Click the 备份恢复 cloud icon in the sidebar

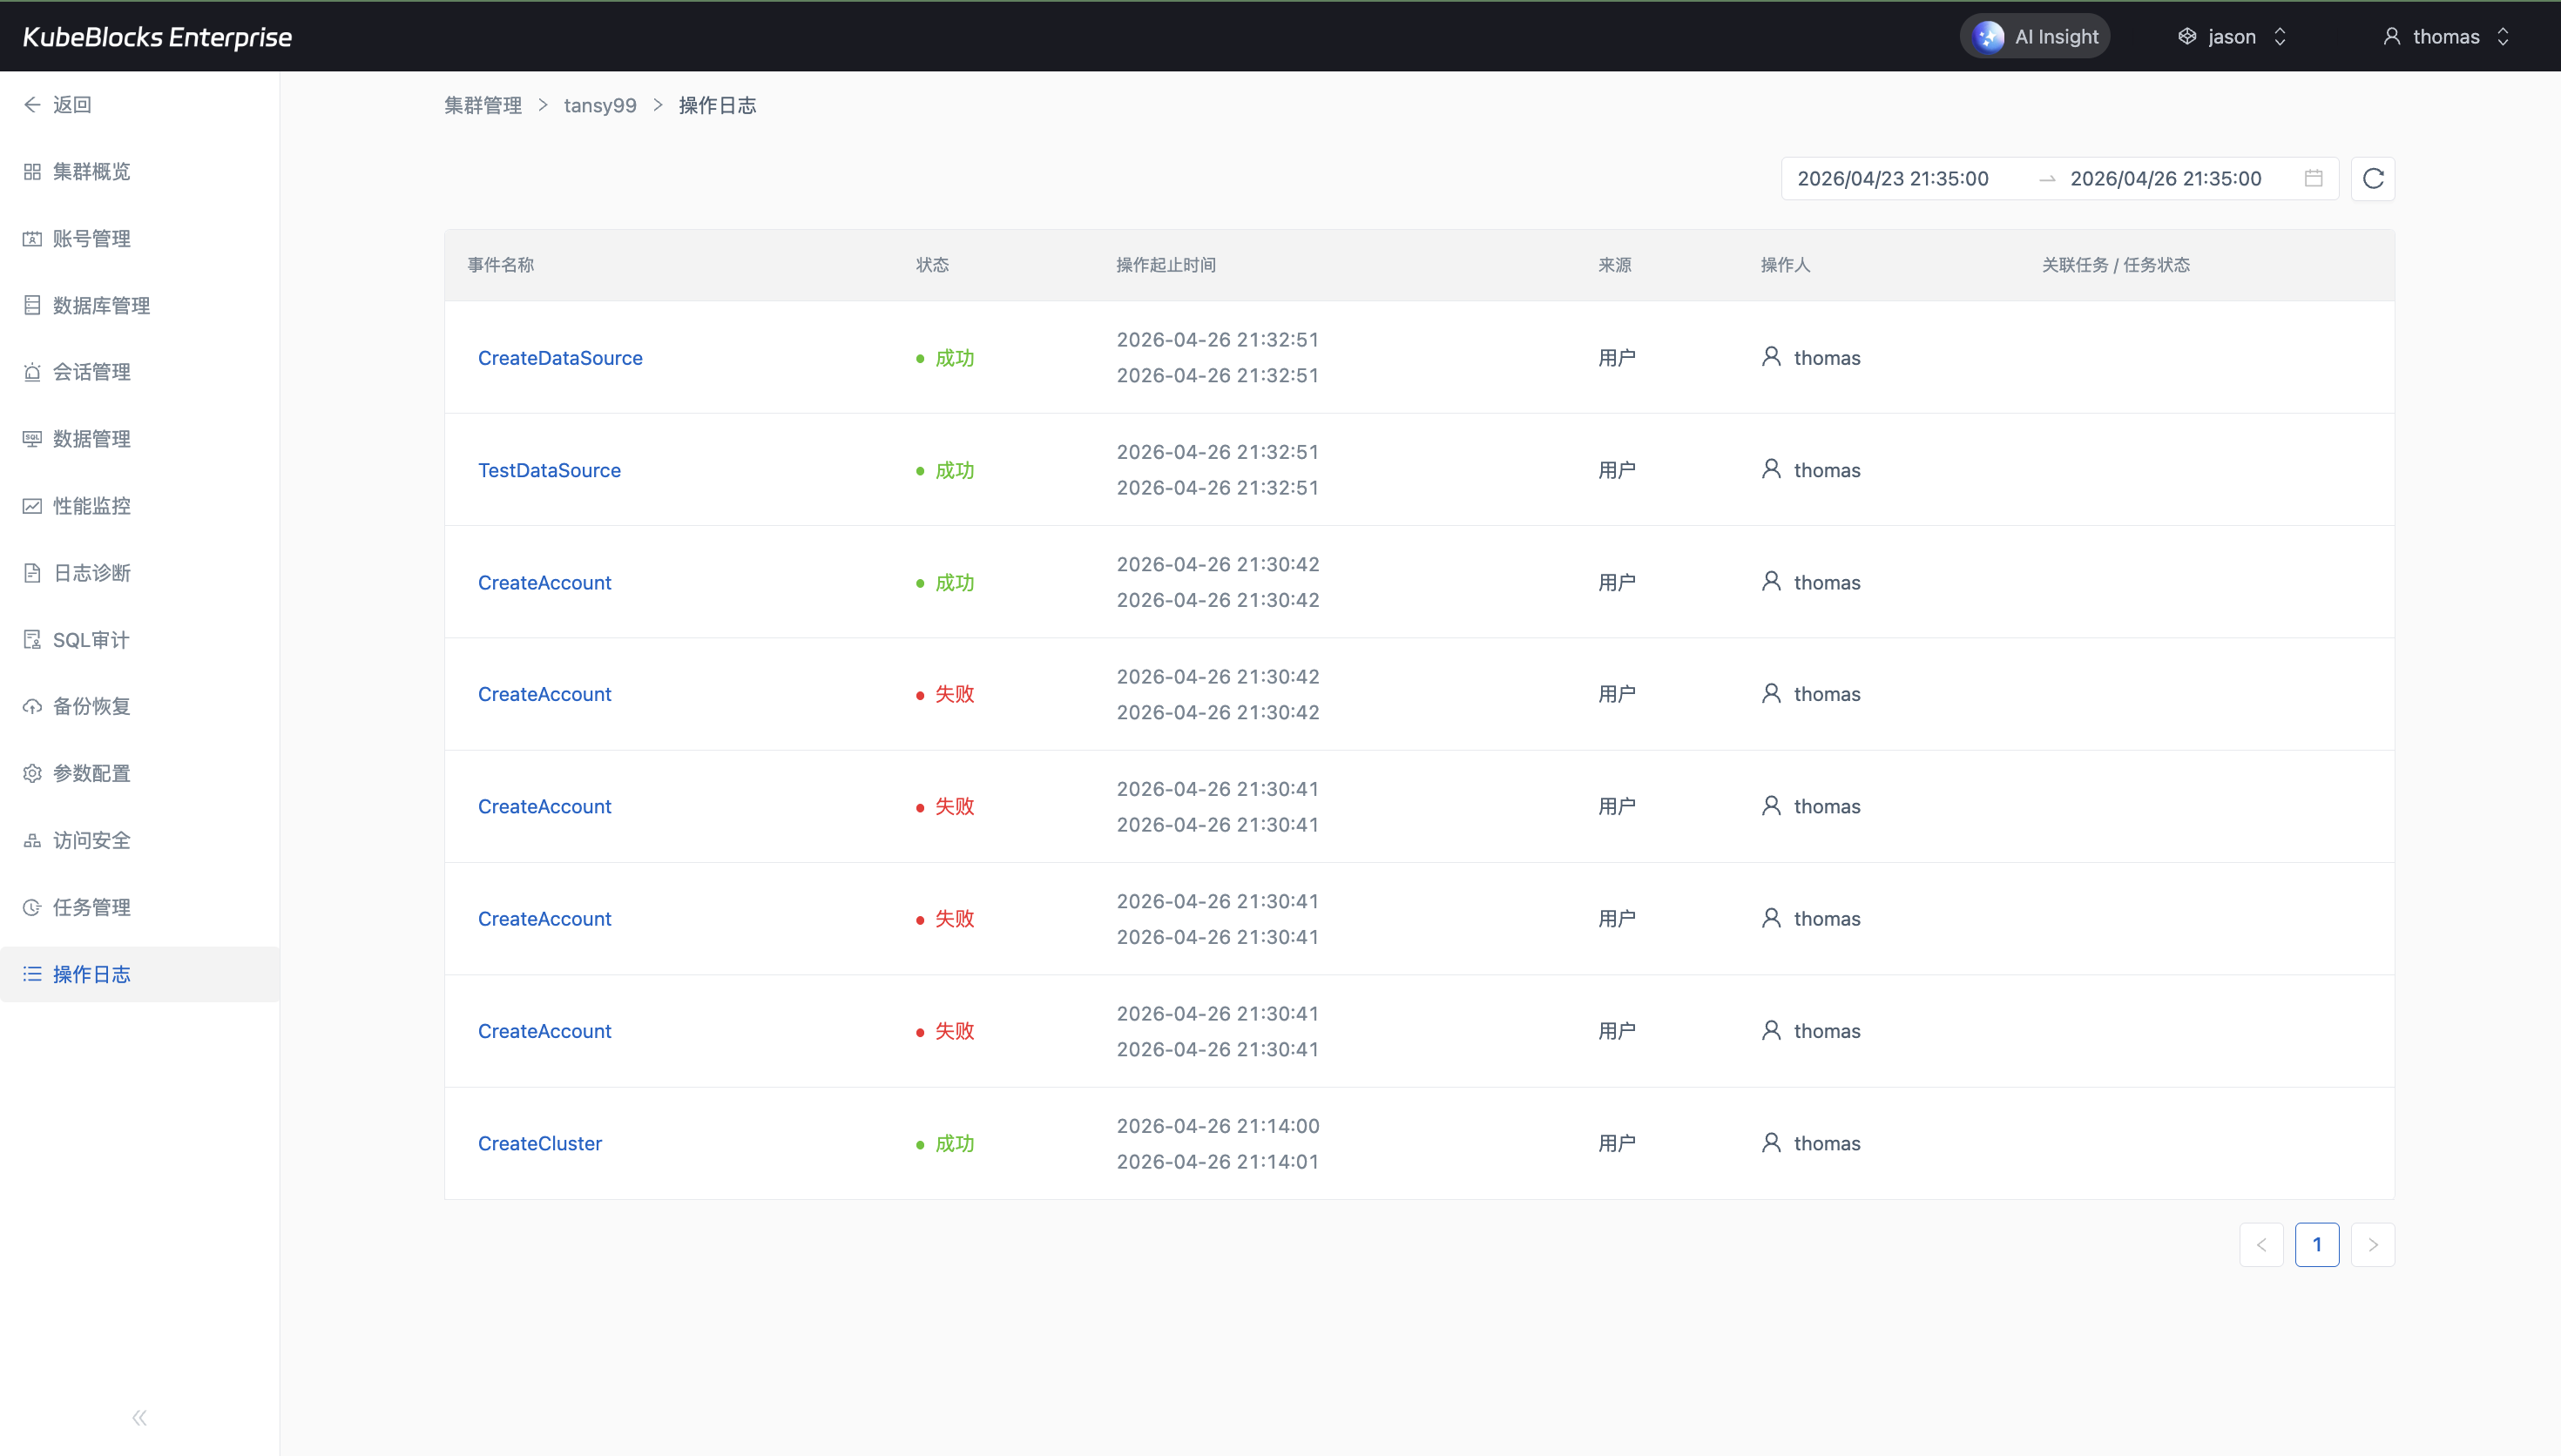32,707
